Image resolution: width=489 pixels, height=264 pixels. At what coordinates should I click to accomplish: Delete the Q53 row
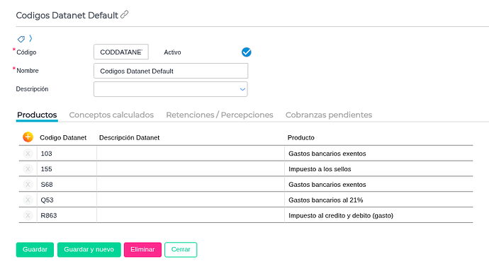point(28,200)
